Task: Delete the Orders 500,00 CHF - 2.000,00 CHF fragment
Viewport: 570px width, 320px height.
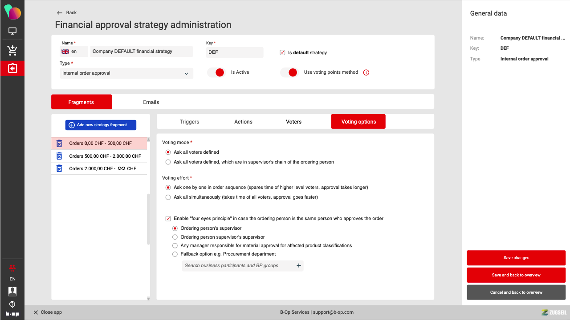Action: pyautogui.click(x=59, y=156)
